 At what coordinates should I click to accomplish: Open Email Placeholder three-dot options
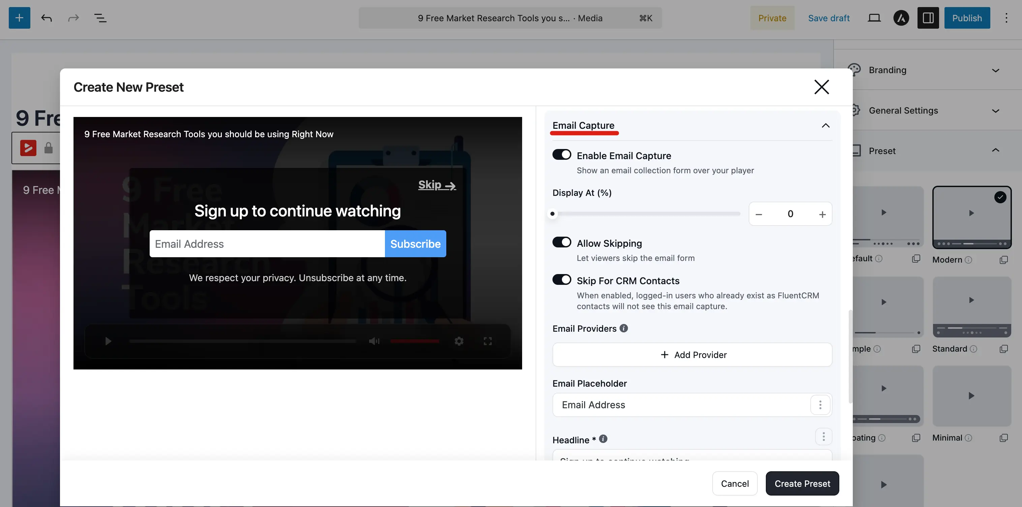click(x=820, y=405)
